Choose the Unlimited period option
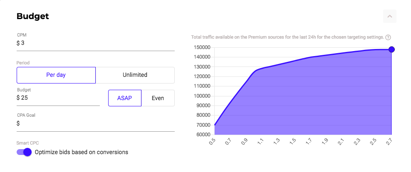 135,75
